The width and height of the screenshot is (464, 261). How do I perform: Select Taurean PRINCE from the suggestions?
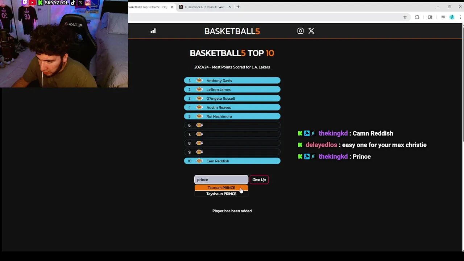pyautogui.click(x=221, y=188)
